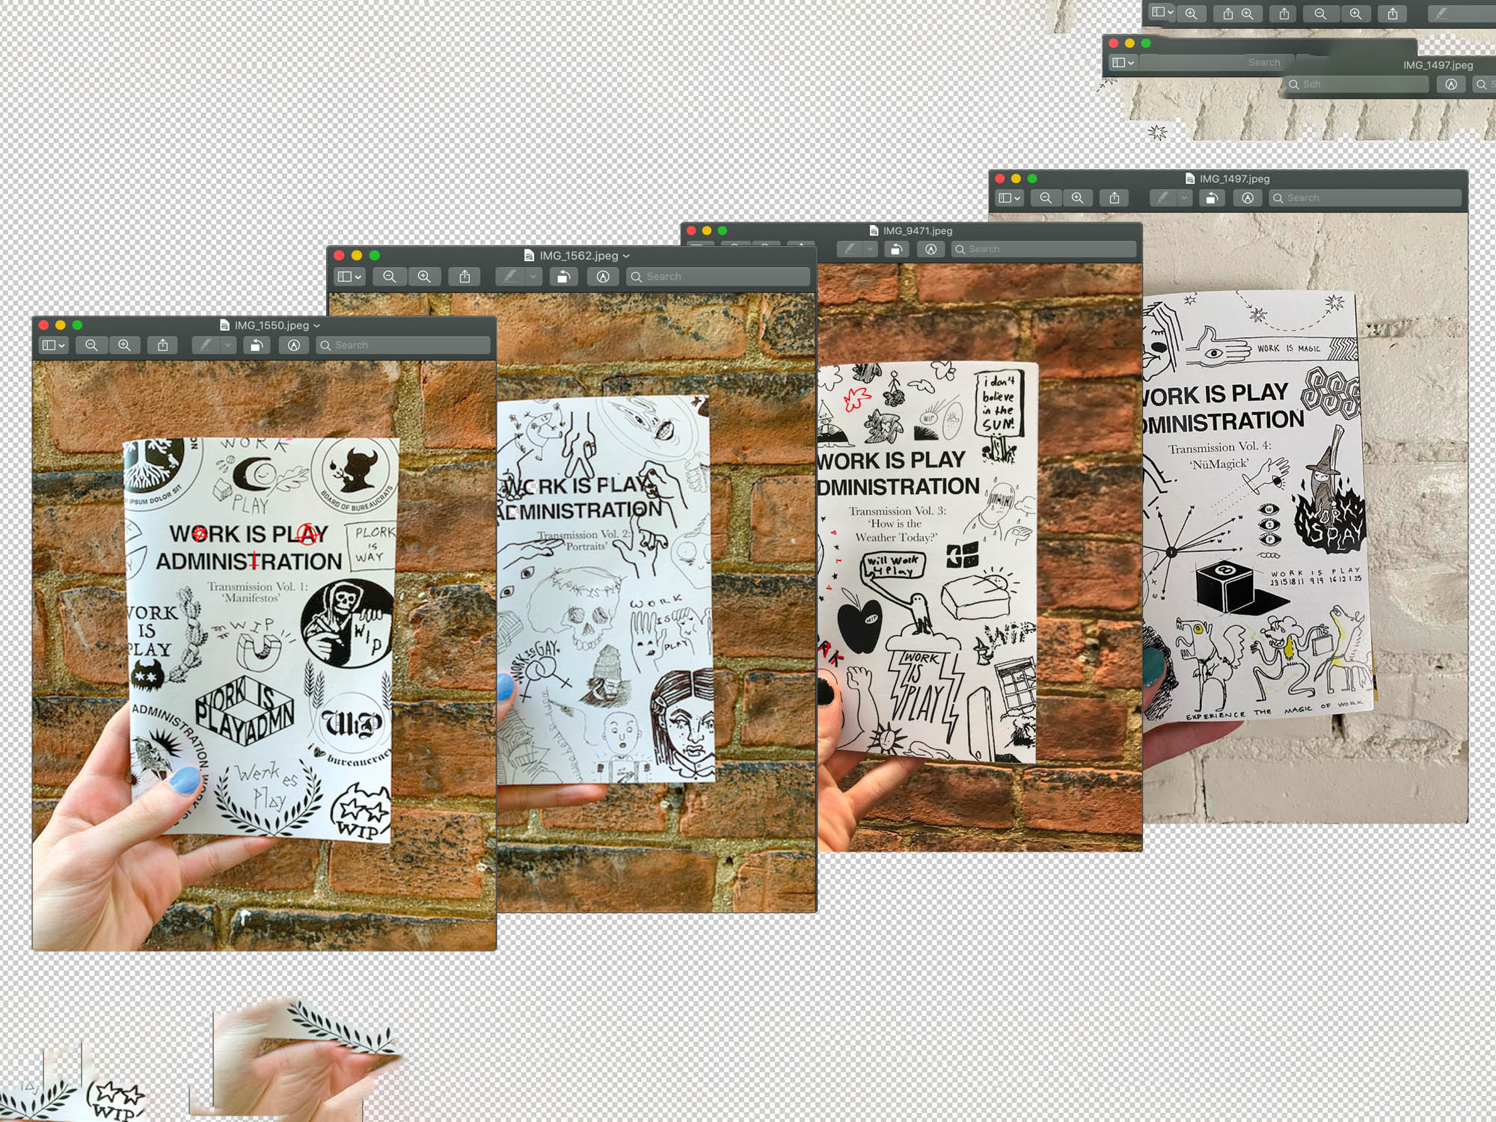Open sidebar view menu in IMG_1562.jpeg window

pyautogui.click(x=349, y=276)
